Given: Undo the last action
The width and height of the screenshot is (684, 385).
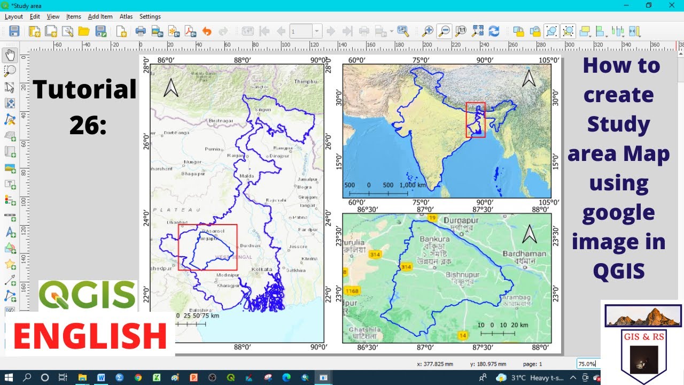Looking at the screenshot, I should point(207,31).
